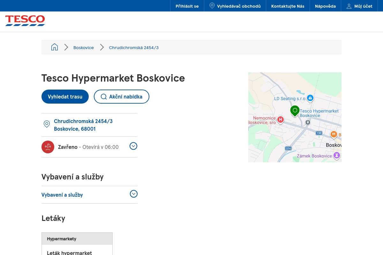Viewport: 383px width, 255px height.
Task: Click the Tesco logo
Action: click(25, 20)
